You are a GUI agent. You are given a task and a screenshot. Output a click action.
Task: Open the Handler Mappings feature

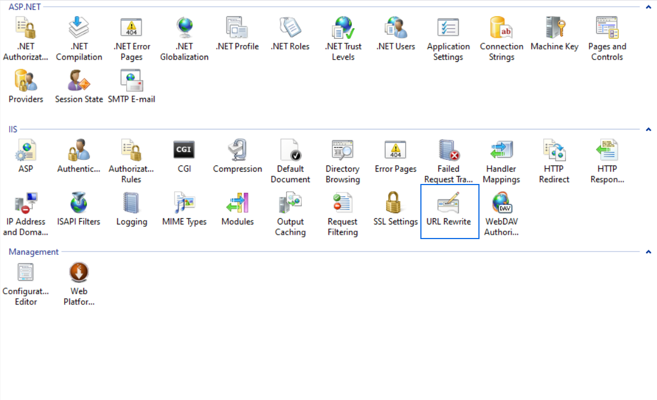tap(501, 150)
